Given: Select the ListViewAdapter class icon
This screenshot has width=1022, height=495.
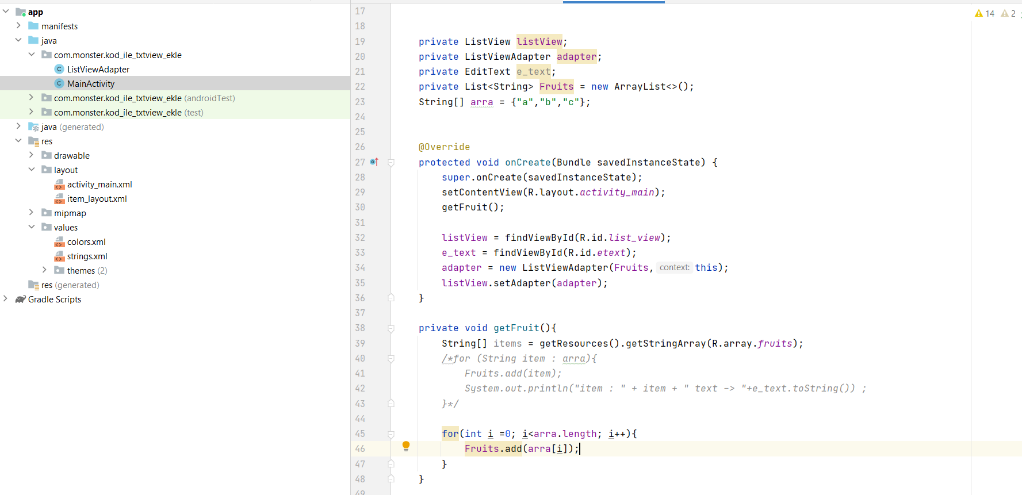Looking at the screenshot, I should tap(59, 69).
